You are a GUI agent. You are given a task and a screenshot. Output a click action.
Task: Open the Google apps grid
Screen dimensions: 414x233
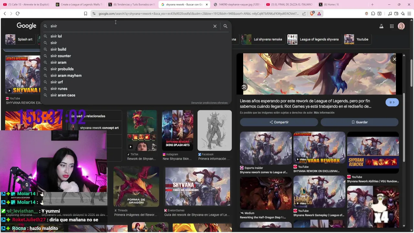click(392, 26)
